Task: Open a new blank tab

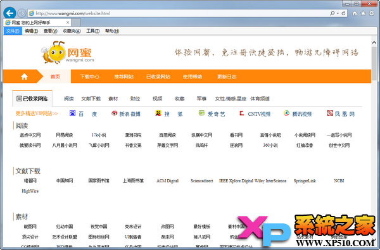Action: click(76, 23)
